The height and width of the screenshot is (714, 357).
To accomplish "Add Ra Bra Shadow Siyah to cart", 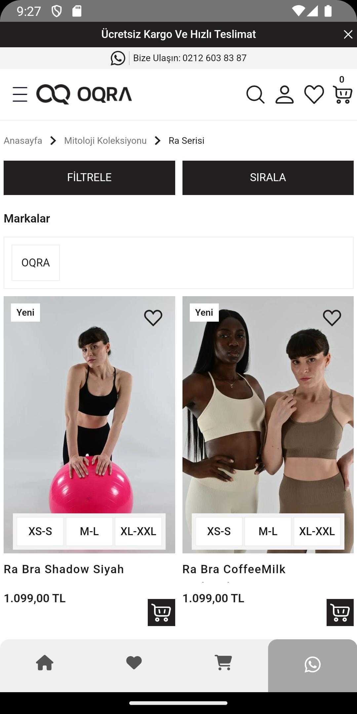I will coord(161,613).
